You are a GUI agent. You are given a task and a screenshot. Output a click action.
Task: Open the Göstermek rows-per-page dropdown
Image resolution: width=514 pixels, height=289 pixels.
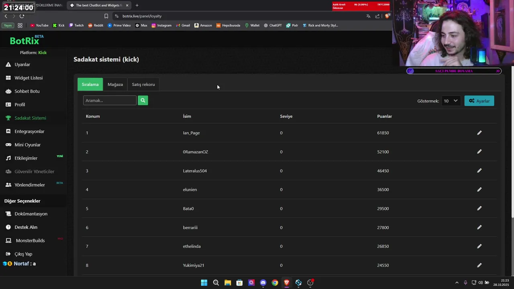pos(451,101)
